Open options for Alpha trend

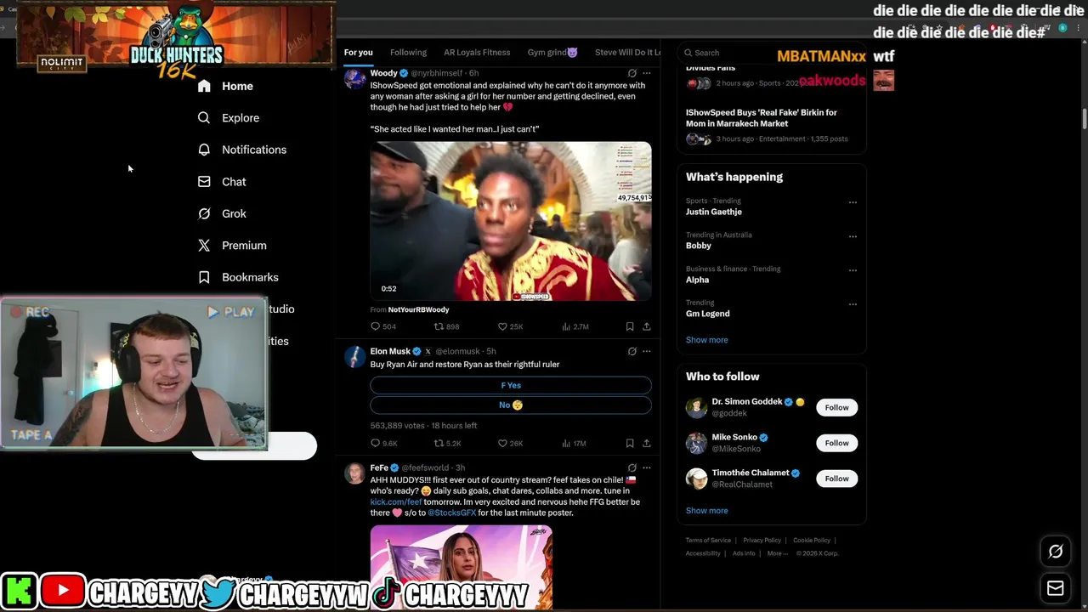(x=853, y=270)
